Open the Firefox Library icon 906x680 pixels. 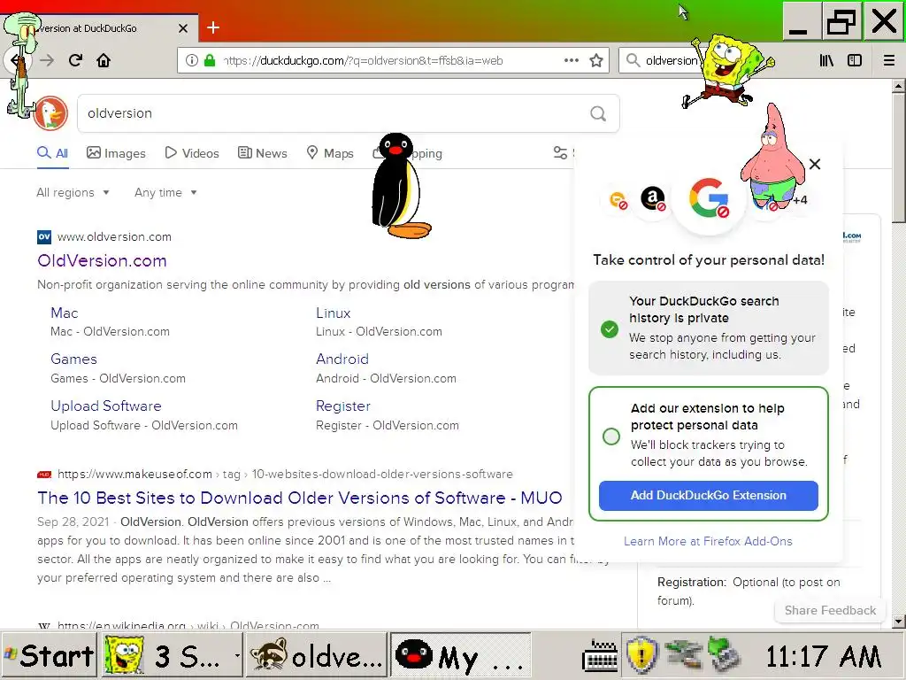pyautogui.click(x=826, y=60)
